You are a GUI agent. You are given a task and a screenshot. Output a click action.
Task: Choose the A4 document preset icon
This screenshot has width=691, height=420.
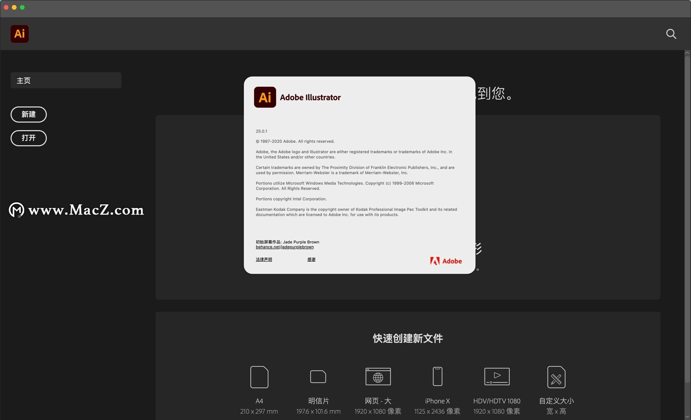pos(259,377)
